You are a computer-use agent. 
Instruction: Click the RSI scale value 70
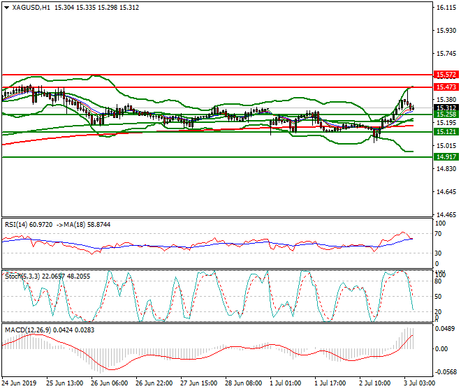click(438, 234)
